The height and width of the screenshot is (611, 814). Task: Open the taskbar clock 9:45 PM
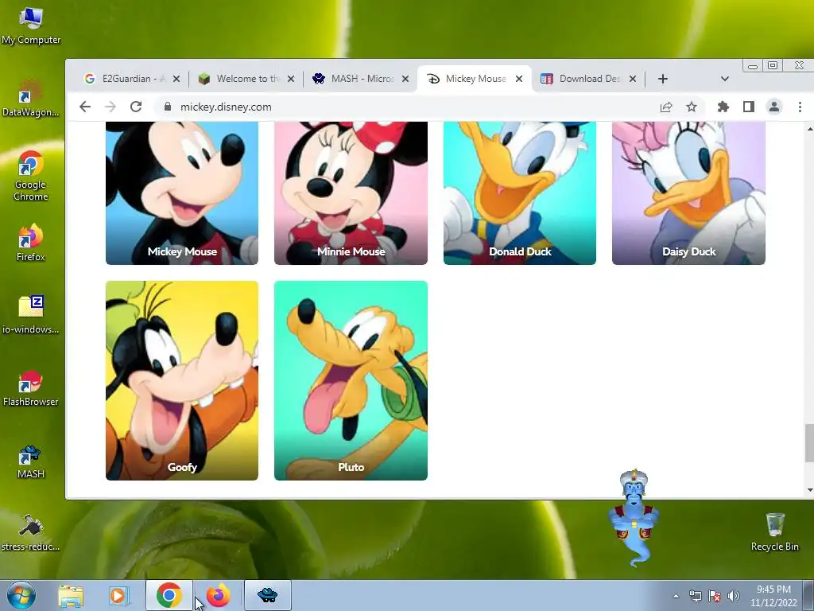coord(773,596)
